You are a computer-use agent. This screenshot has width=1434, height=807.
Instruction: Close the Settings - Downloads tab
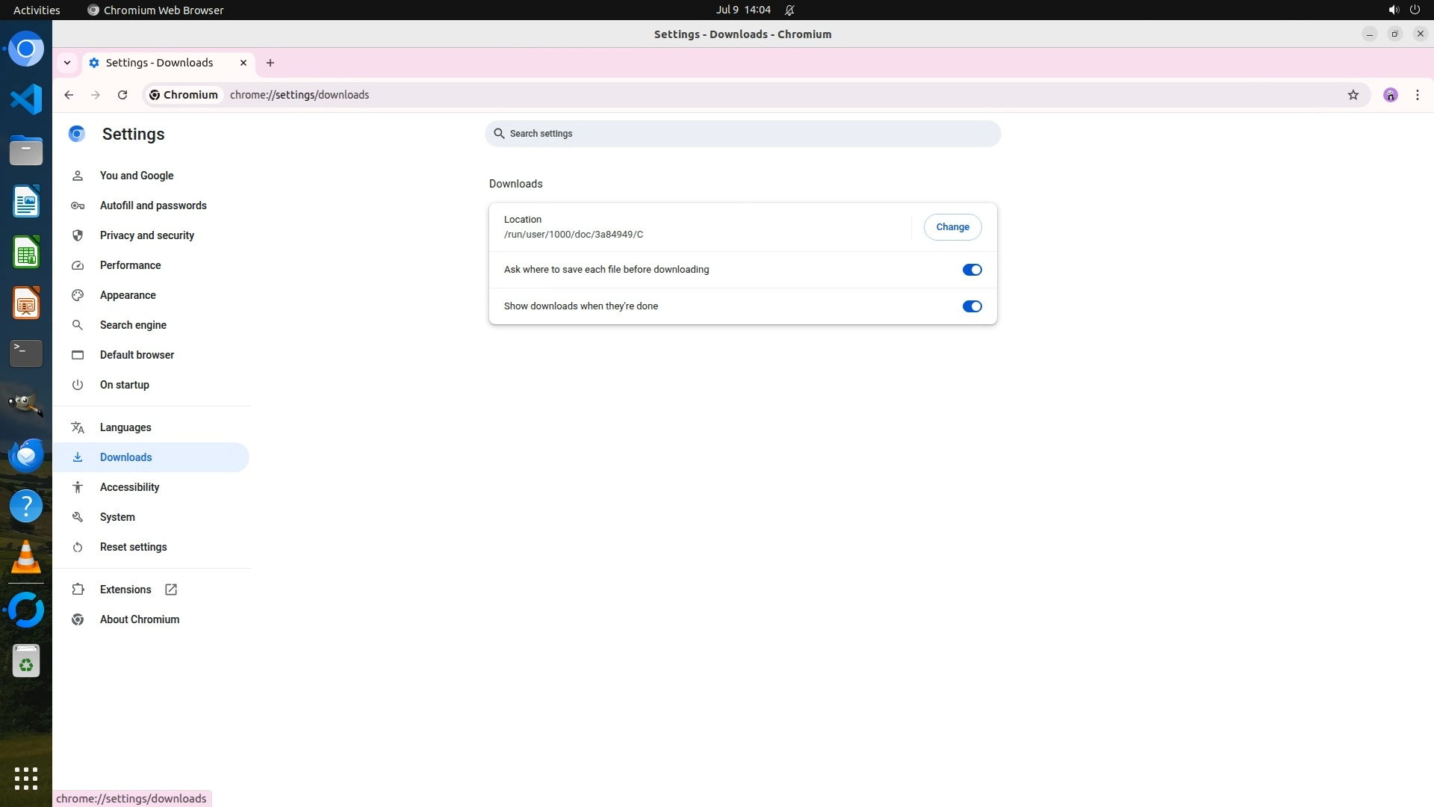click(x=243, y=63)
